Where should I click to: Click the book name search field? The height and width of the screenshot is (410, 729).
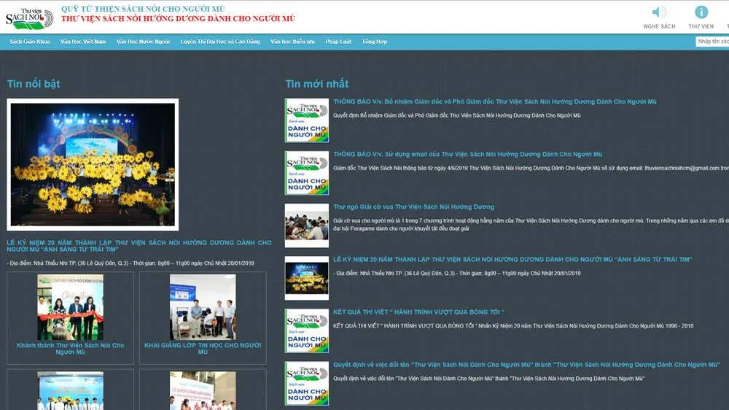point(712,42)
